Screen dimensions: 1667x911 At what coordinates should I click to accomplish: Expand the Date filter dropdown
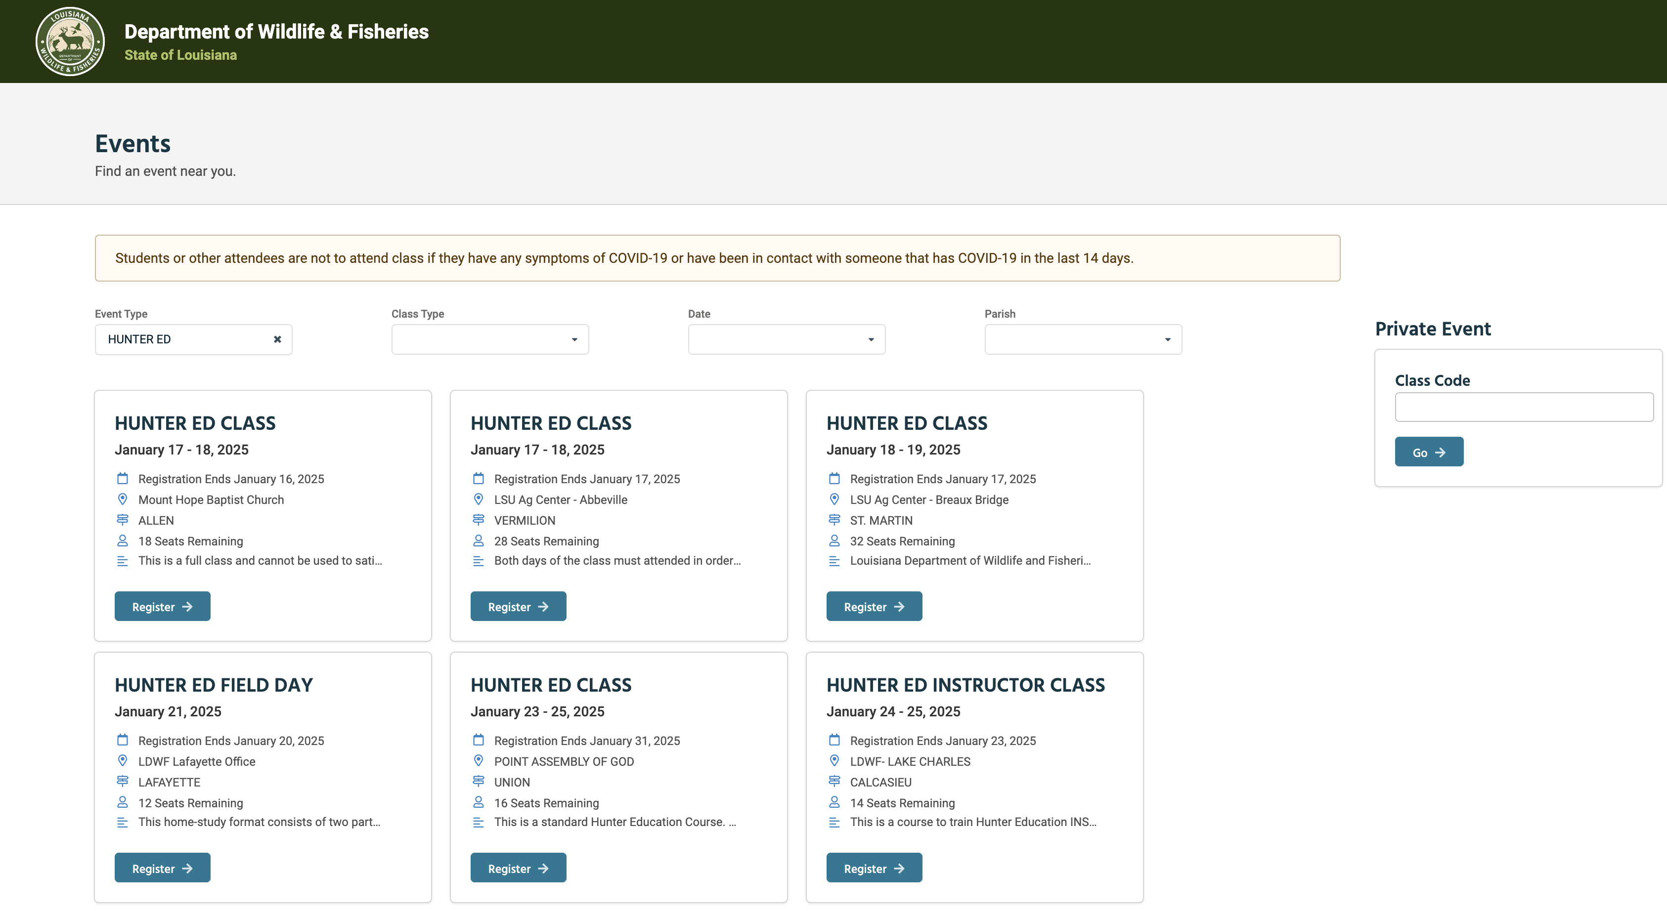[x=786, y=339]
